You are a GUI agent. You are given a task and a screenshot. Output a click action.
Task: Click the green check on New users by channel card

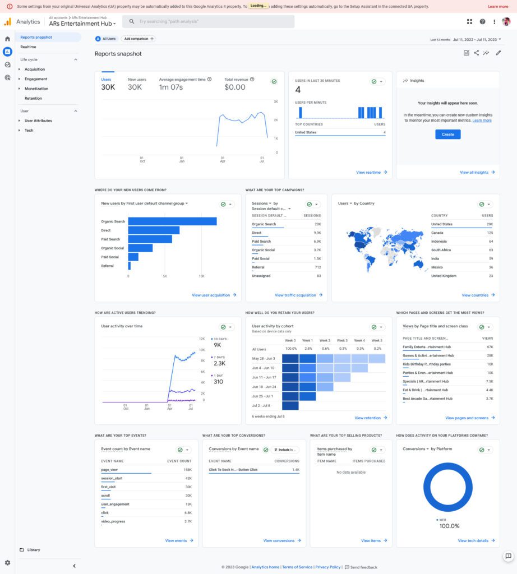coord(223,204)
